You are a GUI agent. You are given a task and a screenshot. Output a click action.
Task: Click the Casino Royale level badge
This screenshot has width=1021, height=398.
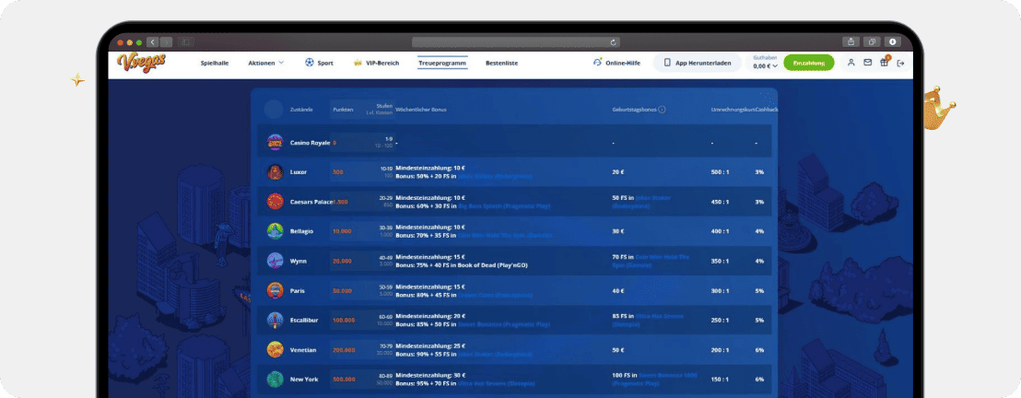coord(275,142)
